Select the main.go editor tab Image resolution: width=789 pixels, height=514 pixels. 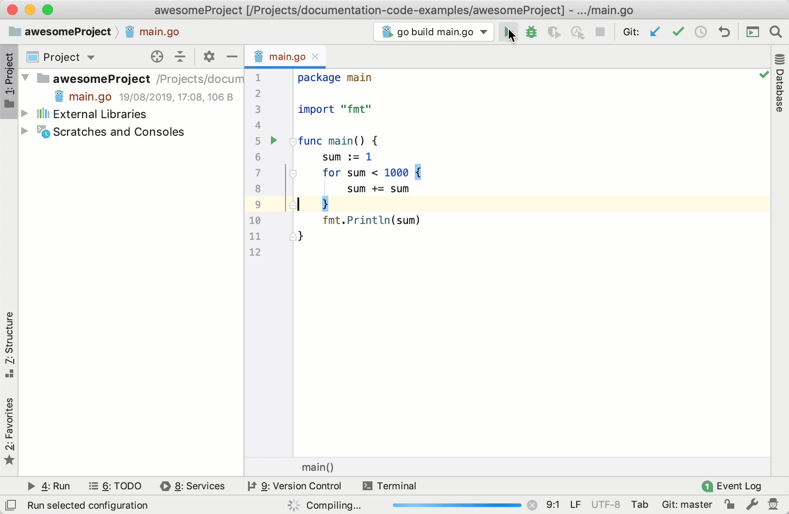(x=286, y=57)
